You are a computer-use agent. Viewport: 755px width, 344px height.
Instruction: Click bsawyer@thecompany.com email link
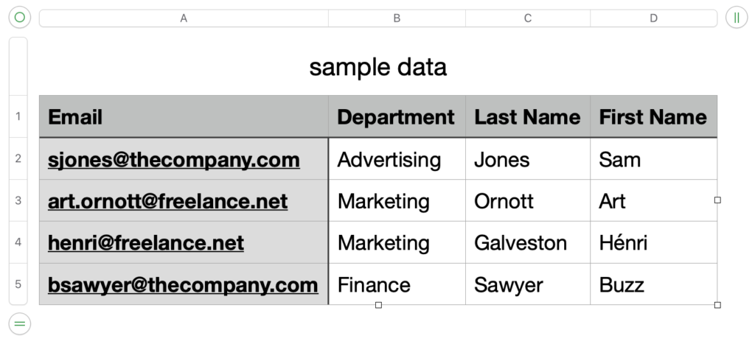point(183,285)
